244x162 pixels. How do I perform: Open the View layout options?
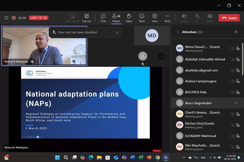point(155,18)
